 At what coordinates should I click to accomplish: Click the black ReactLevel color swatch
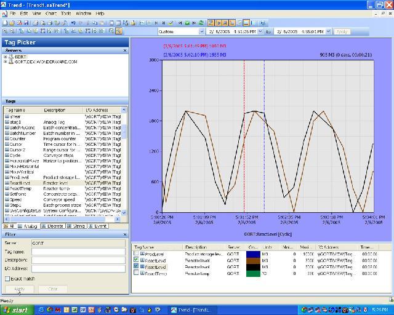coord(253,267)
